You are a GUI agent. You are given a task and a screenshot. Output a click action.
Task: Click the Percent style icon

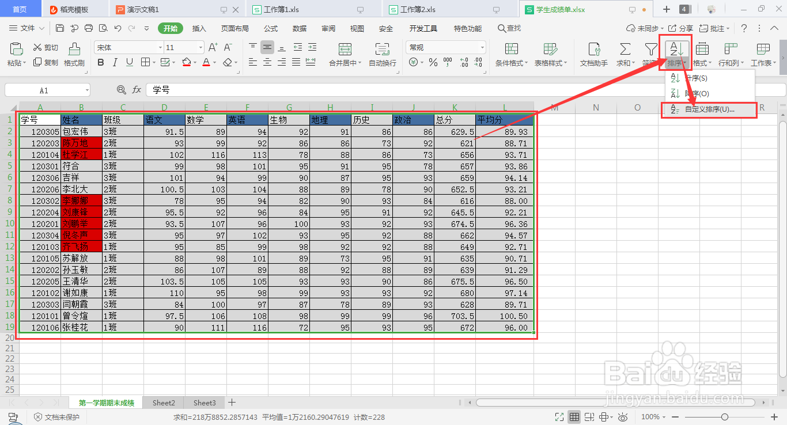pos(433,62)
